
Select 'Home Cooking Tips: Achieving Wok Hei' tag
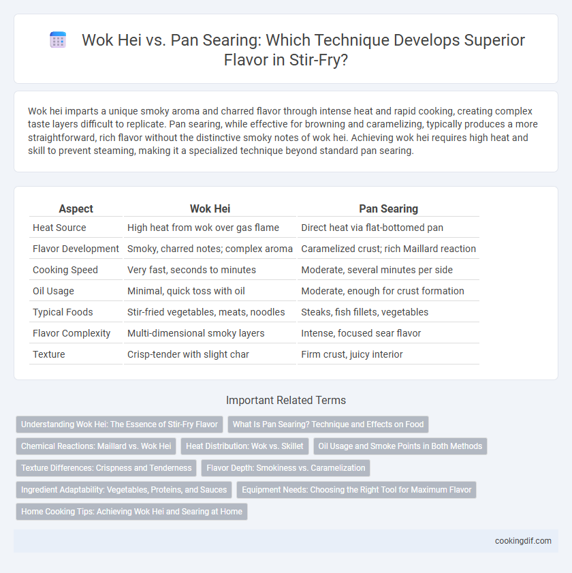(x=131, y=512)
